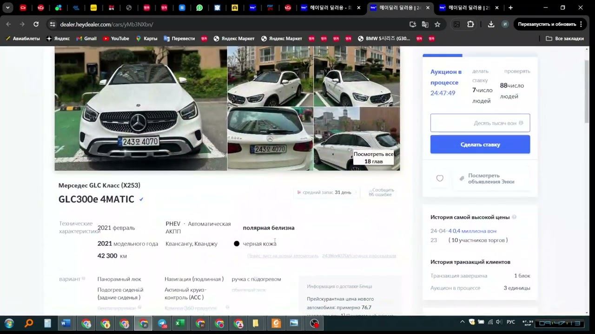Viewport: 595px width, 334px height.
Task: Add car to favorites with heart icon
Action: pyautogui.click(x=440, y=178)
